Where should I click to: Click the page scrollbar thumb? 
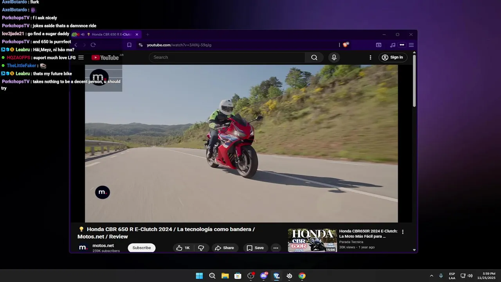(x=414, y=80)
